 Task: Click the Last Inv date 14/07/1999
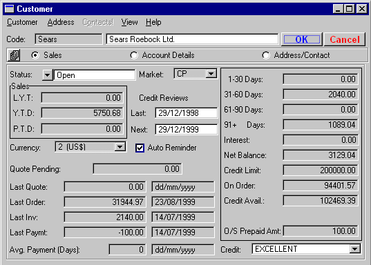tap(183, 217)
